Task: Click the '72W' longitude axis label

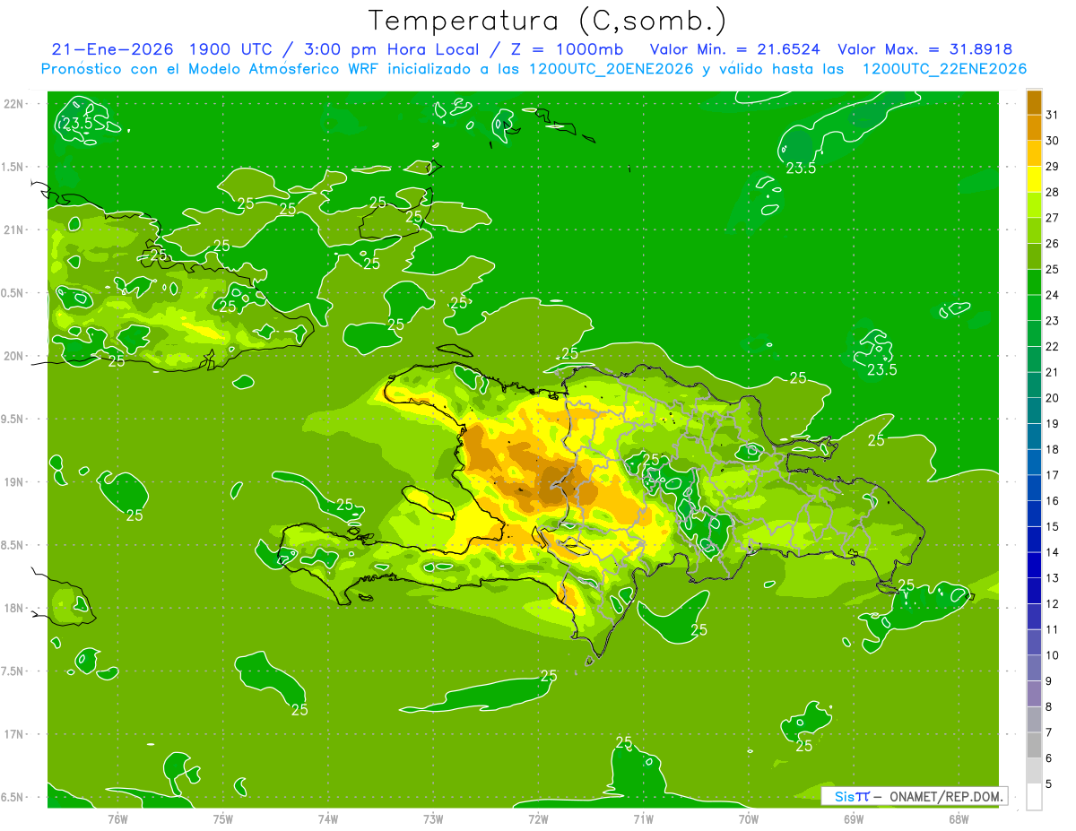Action: 538,819
